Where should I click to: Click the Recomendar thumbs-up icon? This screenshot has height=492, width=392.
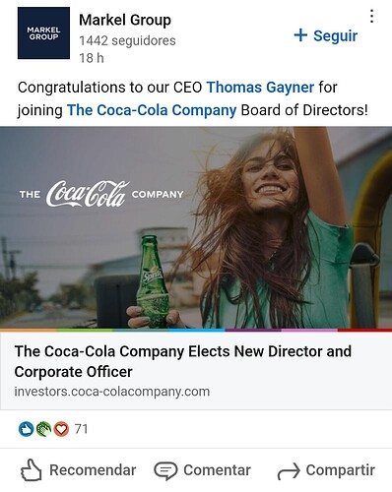click(x=32, y=470)
